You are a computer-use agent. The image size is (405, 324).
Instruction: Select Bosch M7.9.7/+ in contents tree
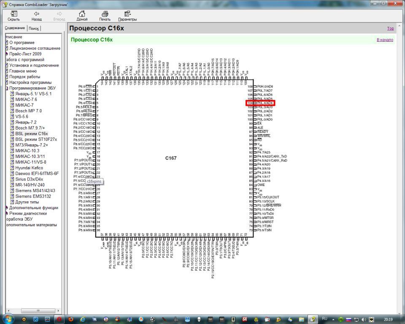(30, 128)
